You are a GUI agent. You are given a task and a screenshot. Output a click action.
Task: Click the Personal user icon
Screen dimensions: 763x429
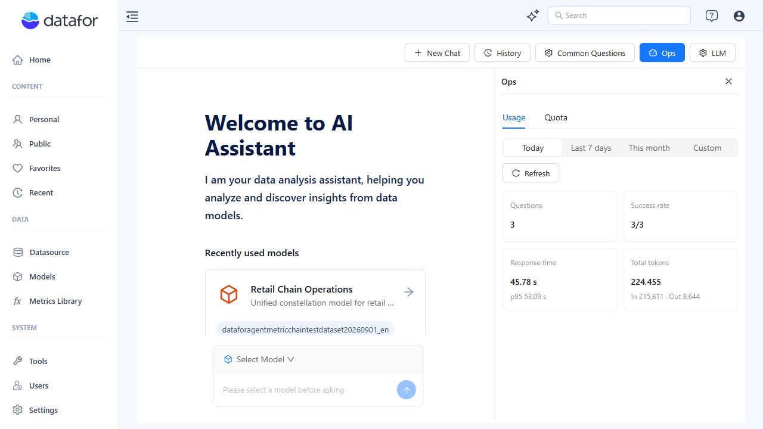[18, 119]
